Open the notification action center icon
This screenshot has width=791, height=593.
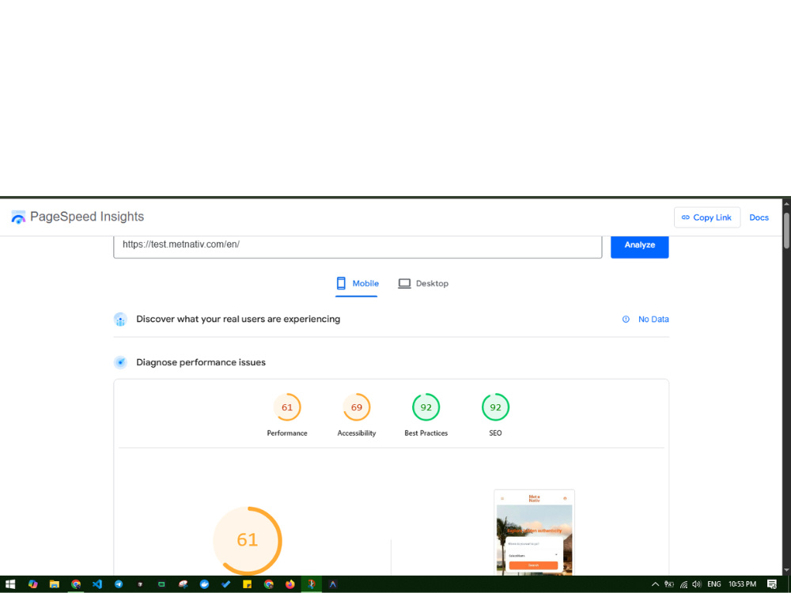pyautogui.click(x=772, y=584)
